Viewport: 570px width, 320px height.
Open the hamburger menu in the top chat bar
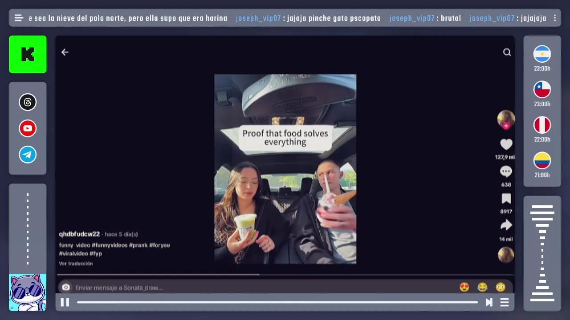pyautogui.click(x=19, y=18)
